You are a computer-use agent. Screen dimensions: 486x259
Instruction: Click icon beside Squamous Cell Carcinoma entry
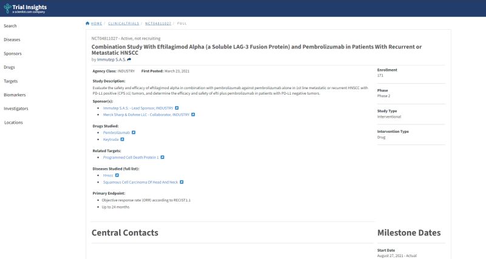181,181
